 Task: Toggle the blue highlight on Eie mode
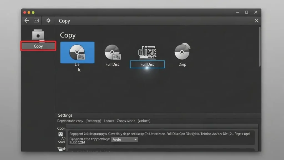pyautogui.click(x=77, y=52)
